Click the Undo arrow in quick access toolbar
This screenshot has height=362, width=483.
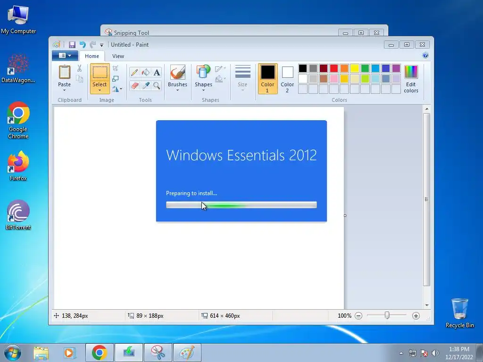pyautogui.click(x=83, y=45)
